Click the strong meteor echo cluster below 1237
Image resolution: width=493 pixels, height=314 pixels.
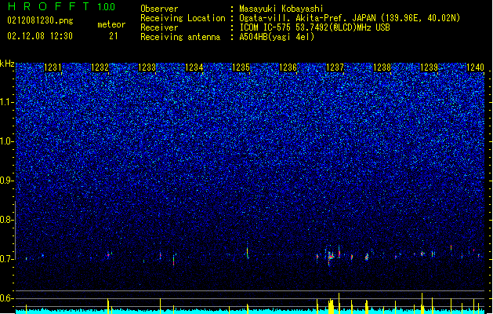click(331, 257)
